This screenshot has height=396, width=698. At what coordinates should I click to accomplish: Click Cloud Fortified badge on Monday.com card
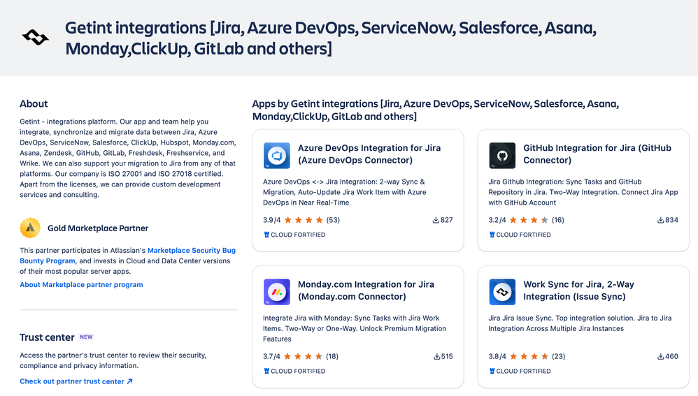click(294, 371)
